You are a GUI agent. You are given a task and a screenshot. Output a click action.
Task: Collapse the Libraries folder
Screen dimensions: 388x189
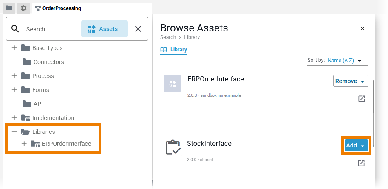(14, 132)
